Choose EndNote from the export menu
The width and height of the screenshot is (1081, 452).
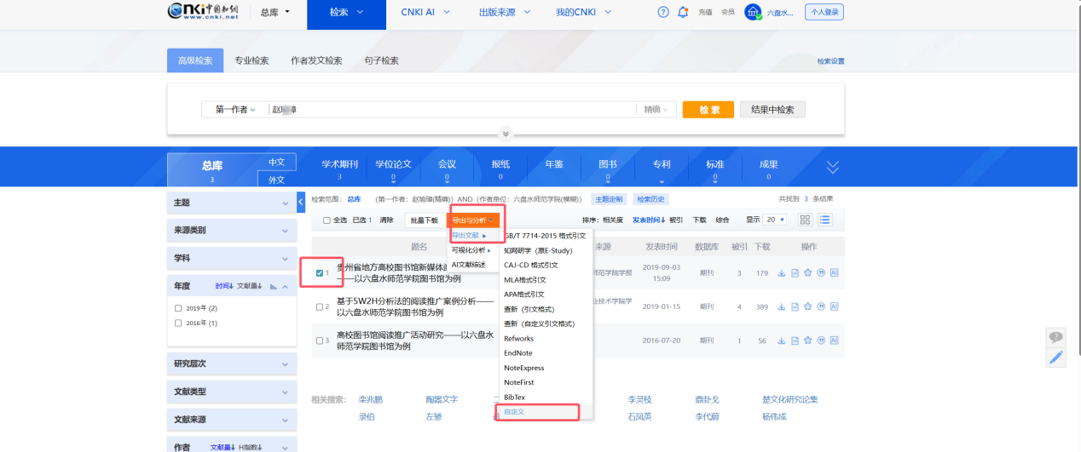pos(518,353)
